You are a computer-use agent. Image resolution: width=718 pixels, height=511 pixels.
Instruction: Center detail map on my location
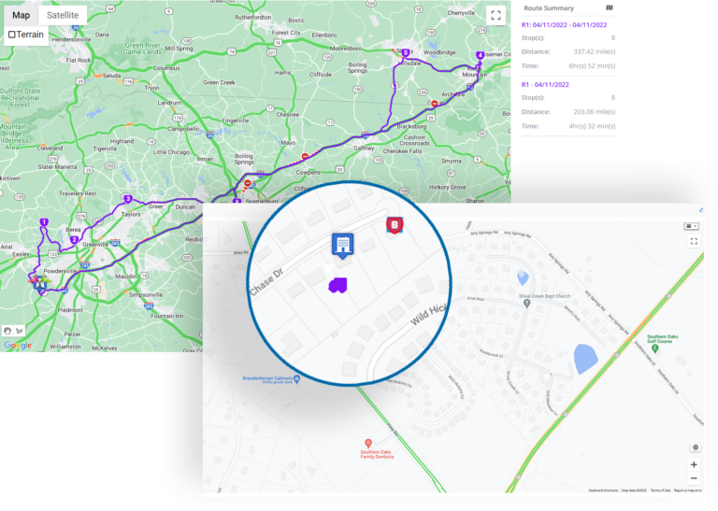[696, 447]
